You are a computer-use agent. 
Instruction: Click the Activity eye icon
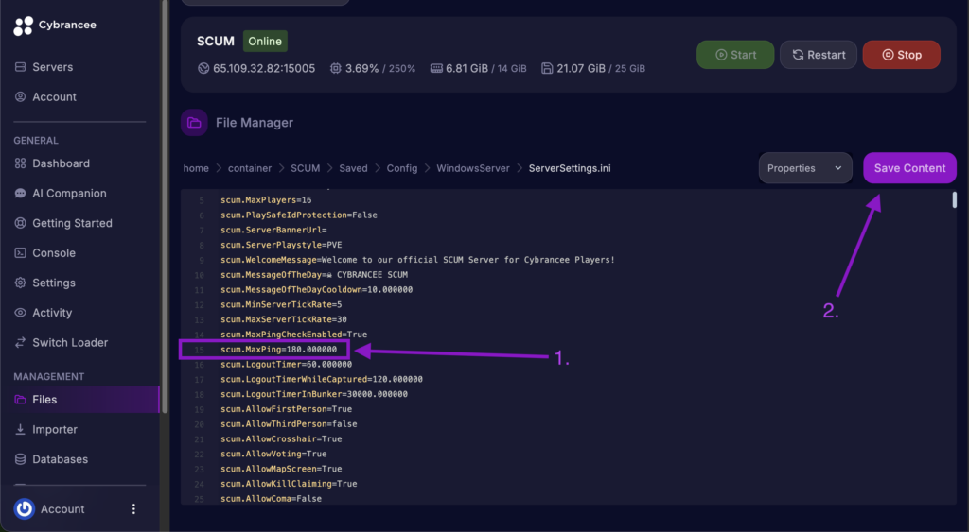click(x=21, y=312)
